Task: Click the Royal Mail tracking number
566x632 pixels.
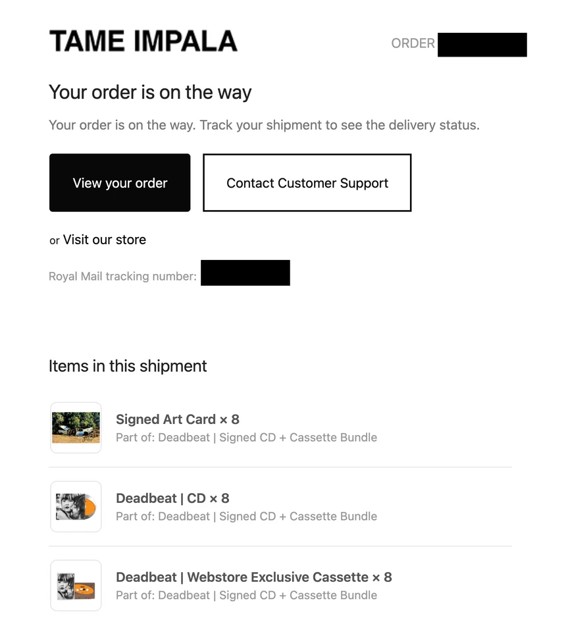Action: (x=245, y=273)
